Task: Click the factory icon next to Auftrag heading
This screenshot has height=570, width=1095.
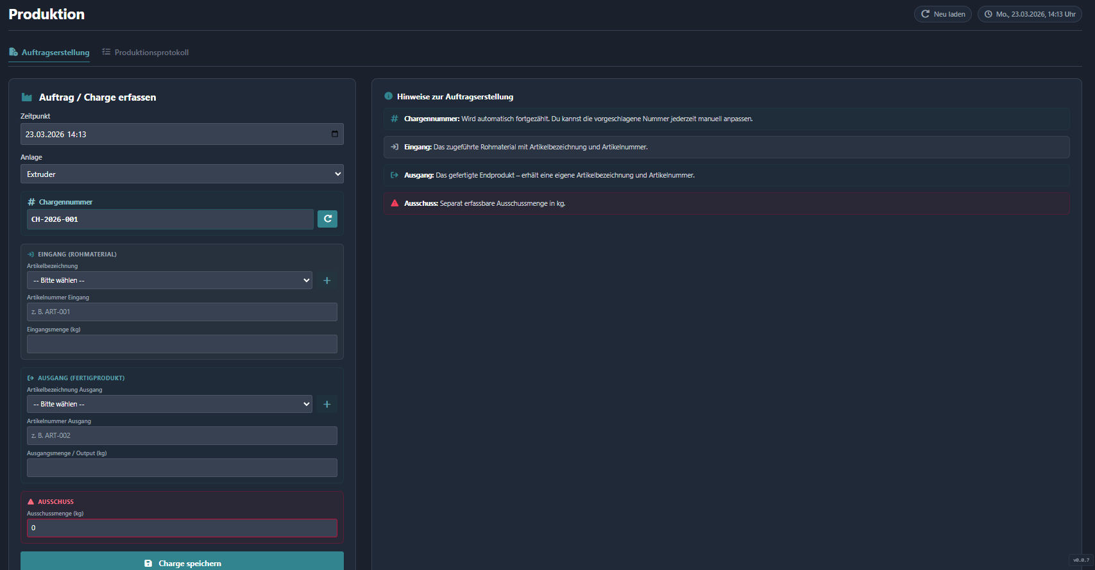Action: point(27,97)
